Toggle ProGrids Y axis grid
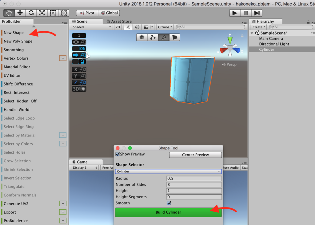The image size is (315, 225). 79,76
